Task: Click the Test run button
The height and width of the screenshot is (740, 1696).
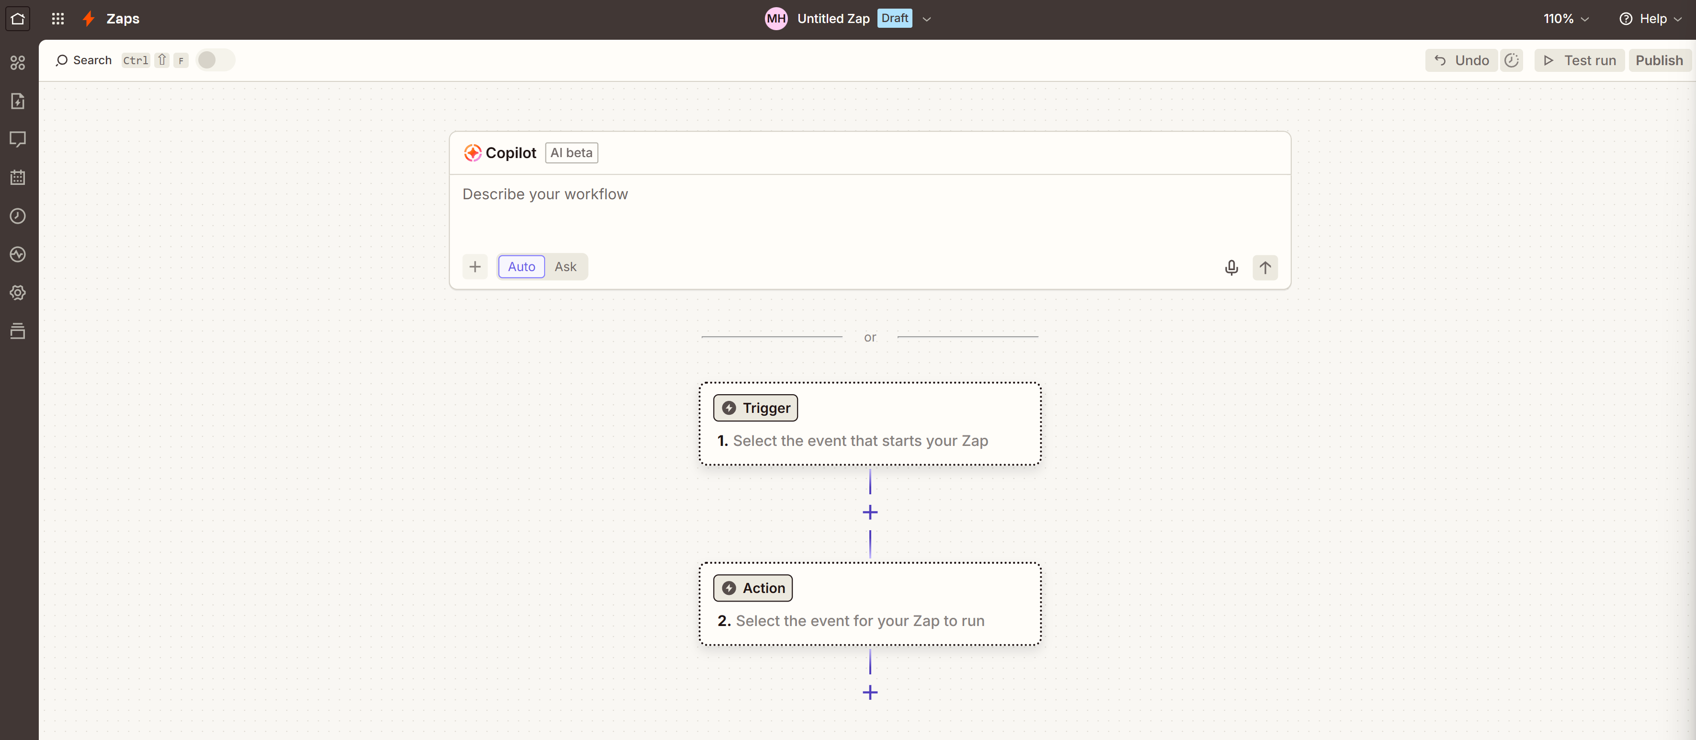Action: click(x=1579, y=60)
